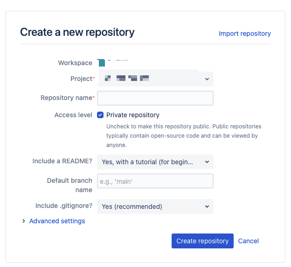Uncheck the Private repository checkbox
291x267 pixels.
pos(100,115)
